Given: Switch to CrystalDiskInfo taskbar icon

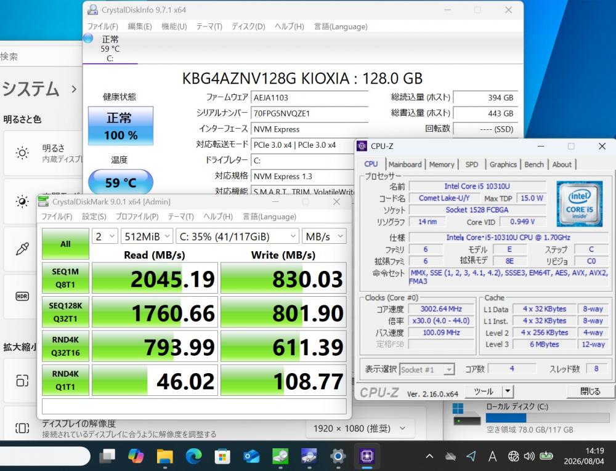Looking at the screenshot, I should 309,456.
